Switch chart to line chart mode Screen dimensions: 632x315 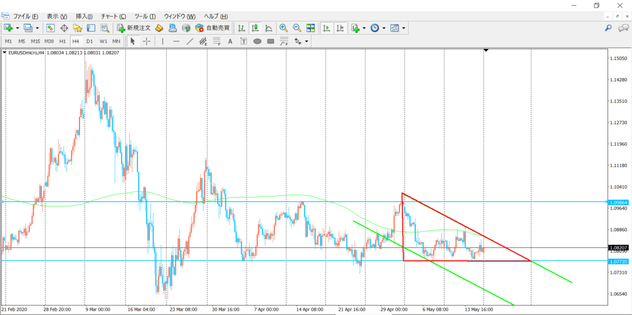coord(269,28)
